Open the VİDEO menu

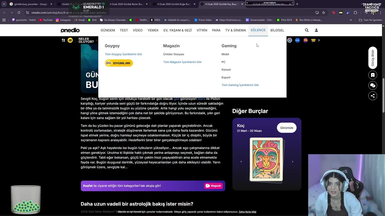point(138,30)
